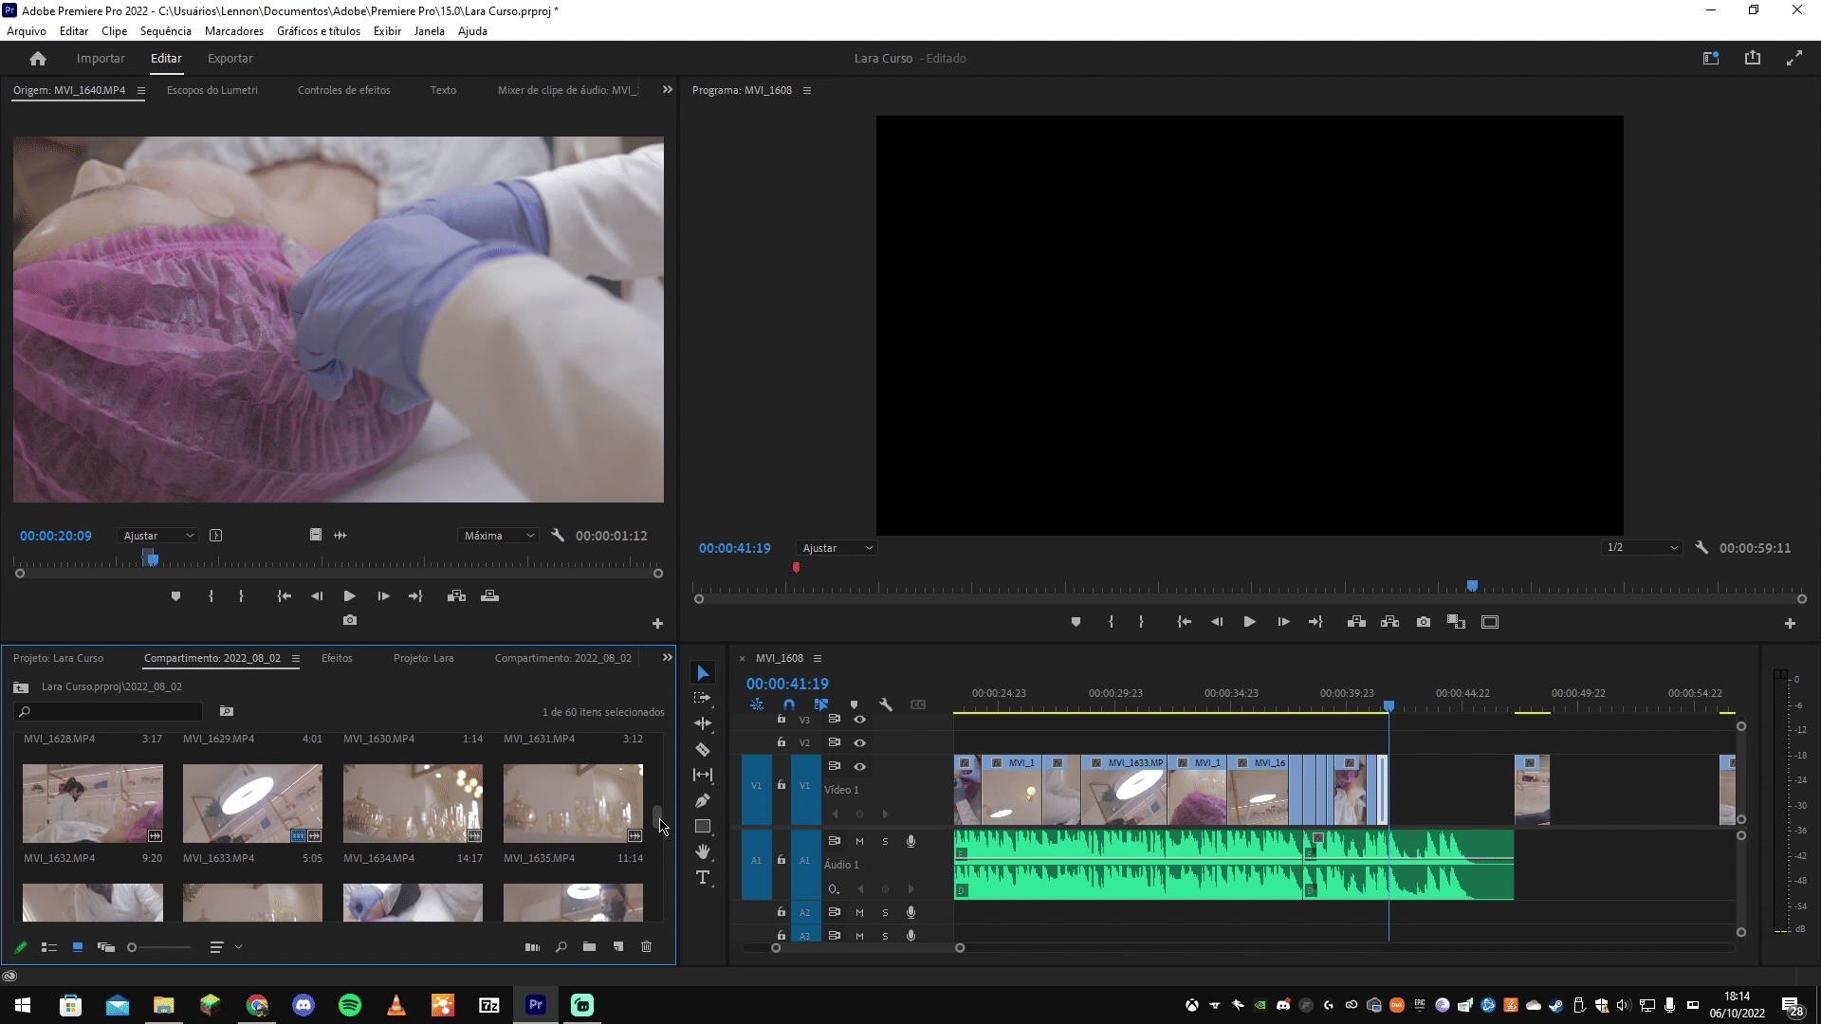The width and height of the screenshot is (1821, 1024).
Task: Open the Sequência menu
Action: (x=165, y=30)
